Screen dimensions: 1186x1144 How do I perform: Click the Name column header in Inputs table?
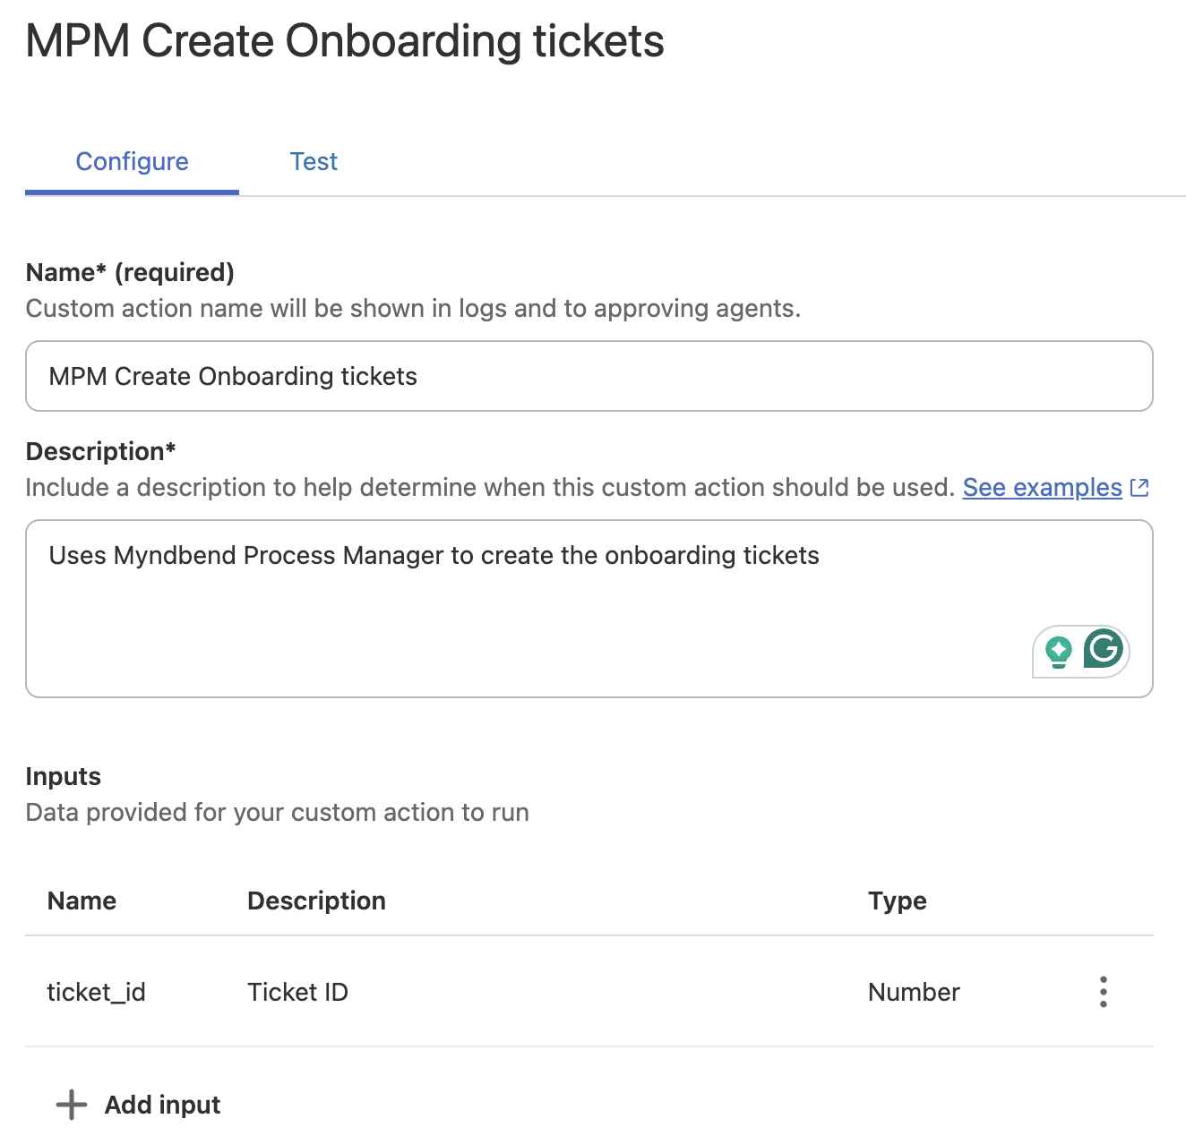[x=82, y=901]
